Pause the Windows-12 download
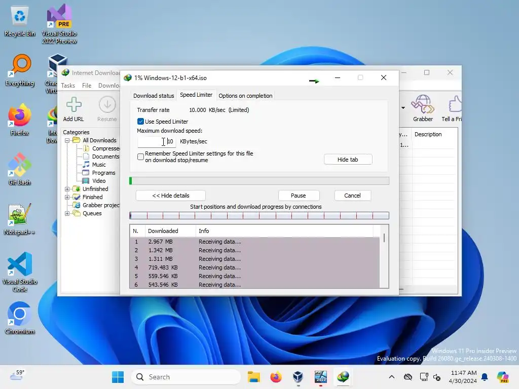The height and width of the screenshot is (389, 519). (x=298, y=196)
